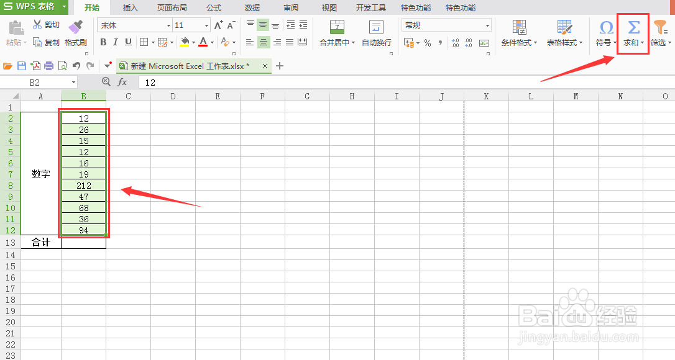The width and height of the screenshot is (675, 360).
Task: Increase font size with the A+ icon
Action: 219,25
